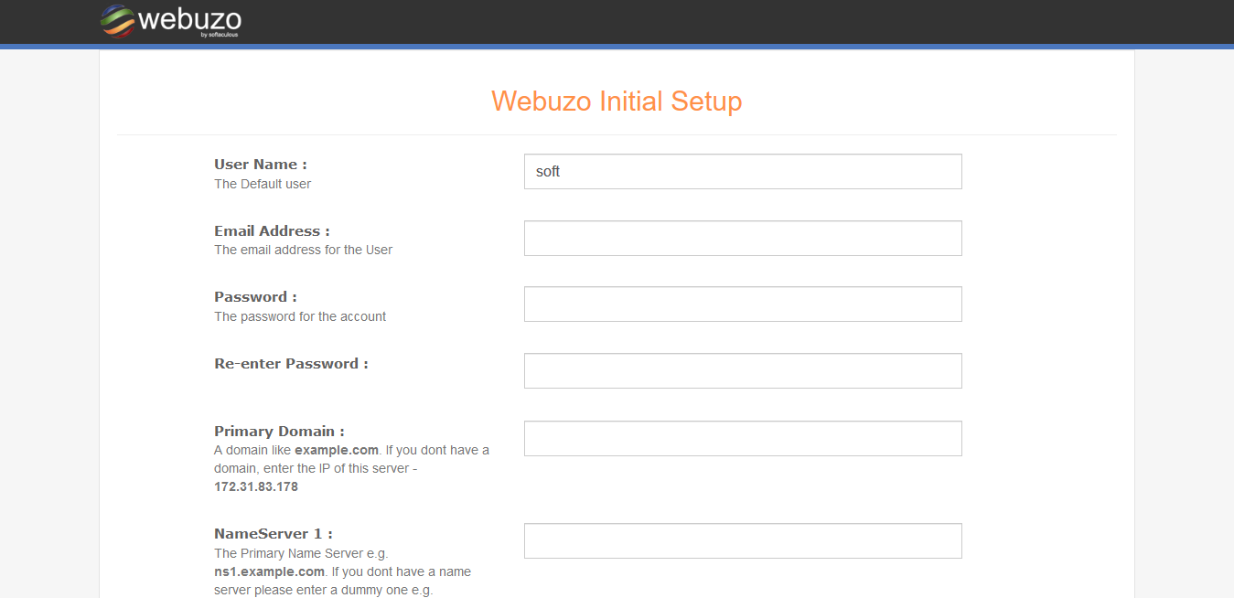Click the Re-enter Password label
The width and height of the screenshot is (1234, 598).
[291, 364]
